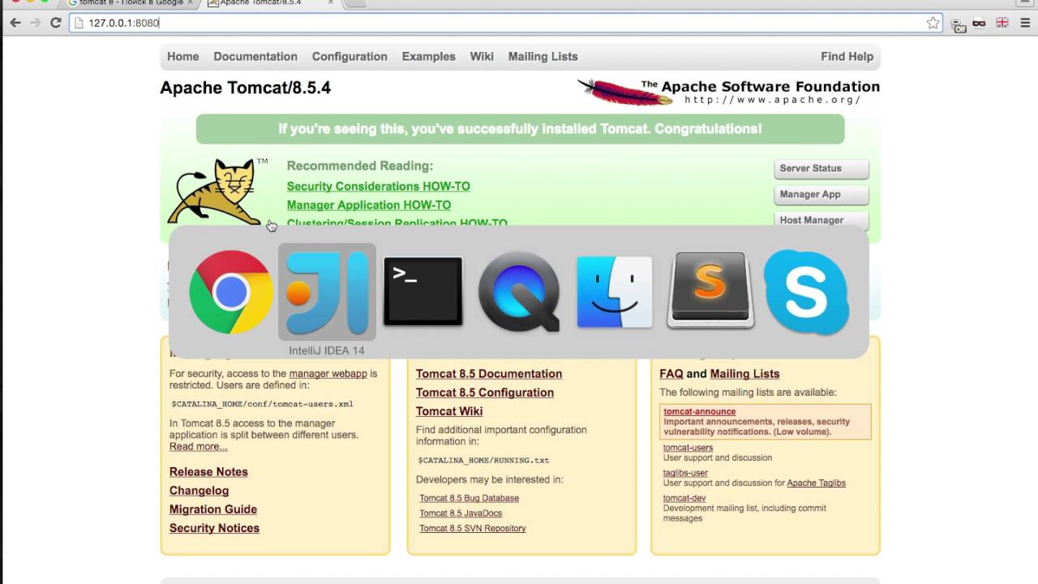Image resolution: width=1038 pixels, height=584 pixels.
Task: Open the Examples navigation item
Action: tap(429, 57)
